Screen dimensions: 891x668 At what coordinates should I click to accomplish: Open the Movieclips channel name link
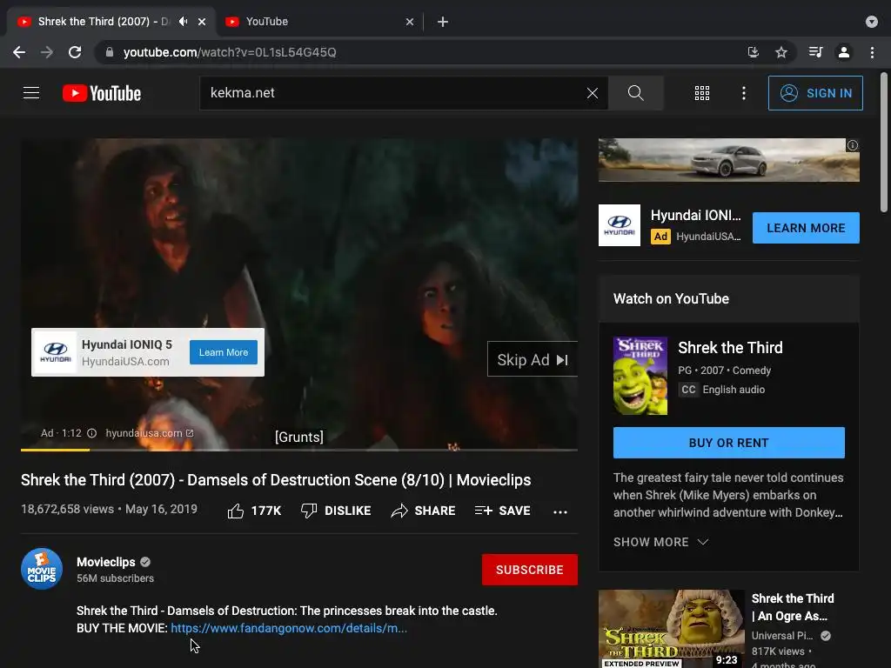tap(105, 562)
